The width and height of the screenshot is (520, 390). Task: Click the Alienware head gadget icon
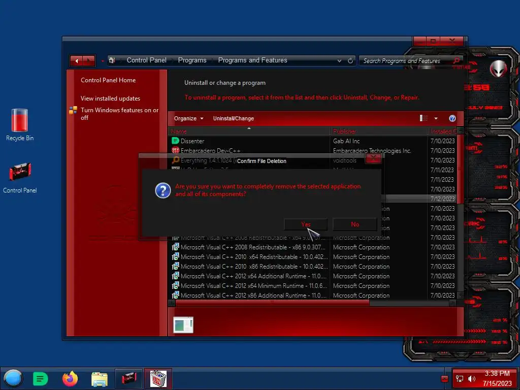point(499,69)
